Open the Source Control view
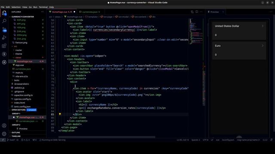This screenshot has height=154, width=275. [4, 29]
